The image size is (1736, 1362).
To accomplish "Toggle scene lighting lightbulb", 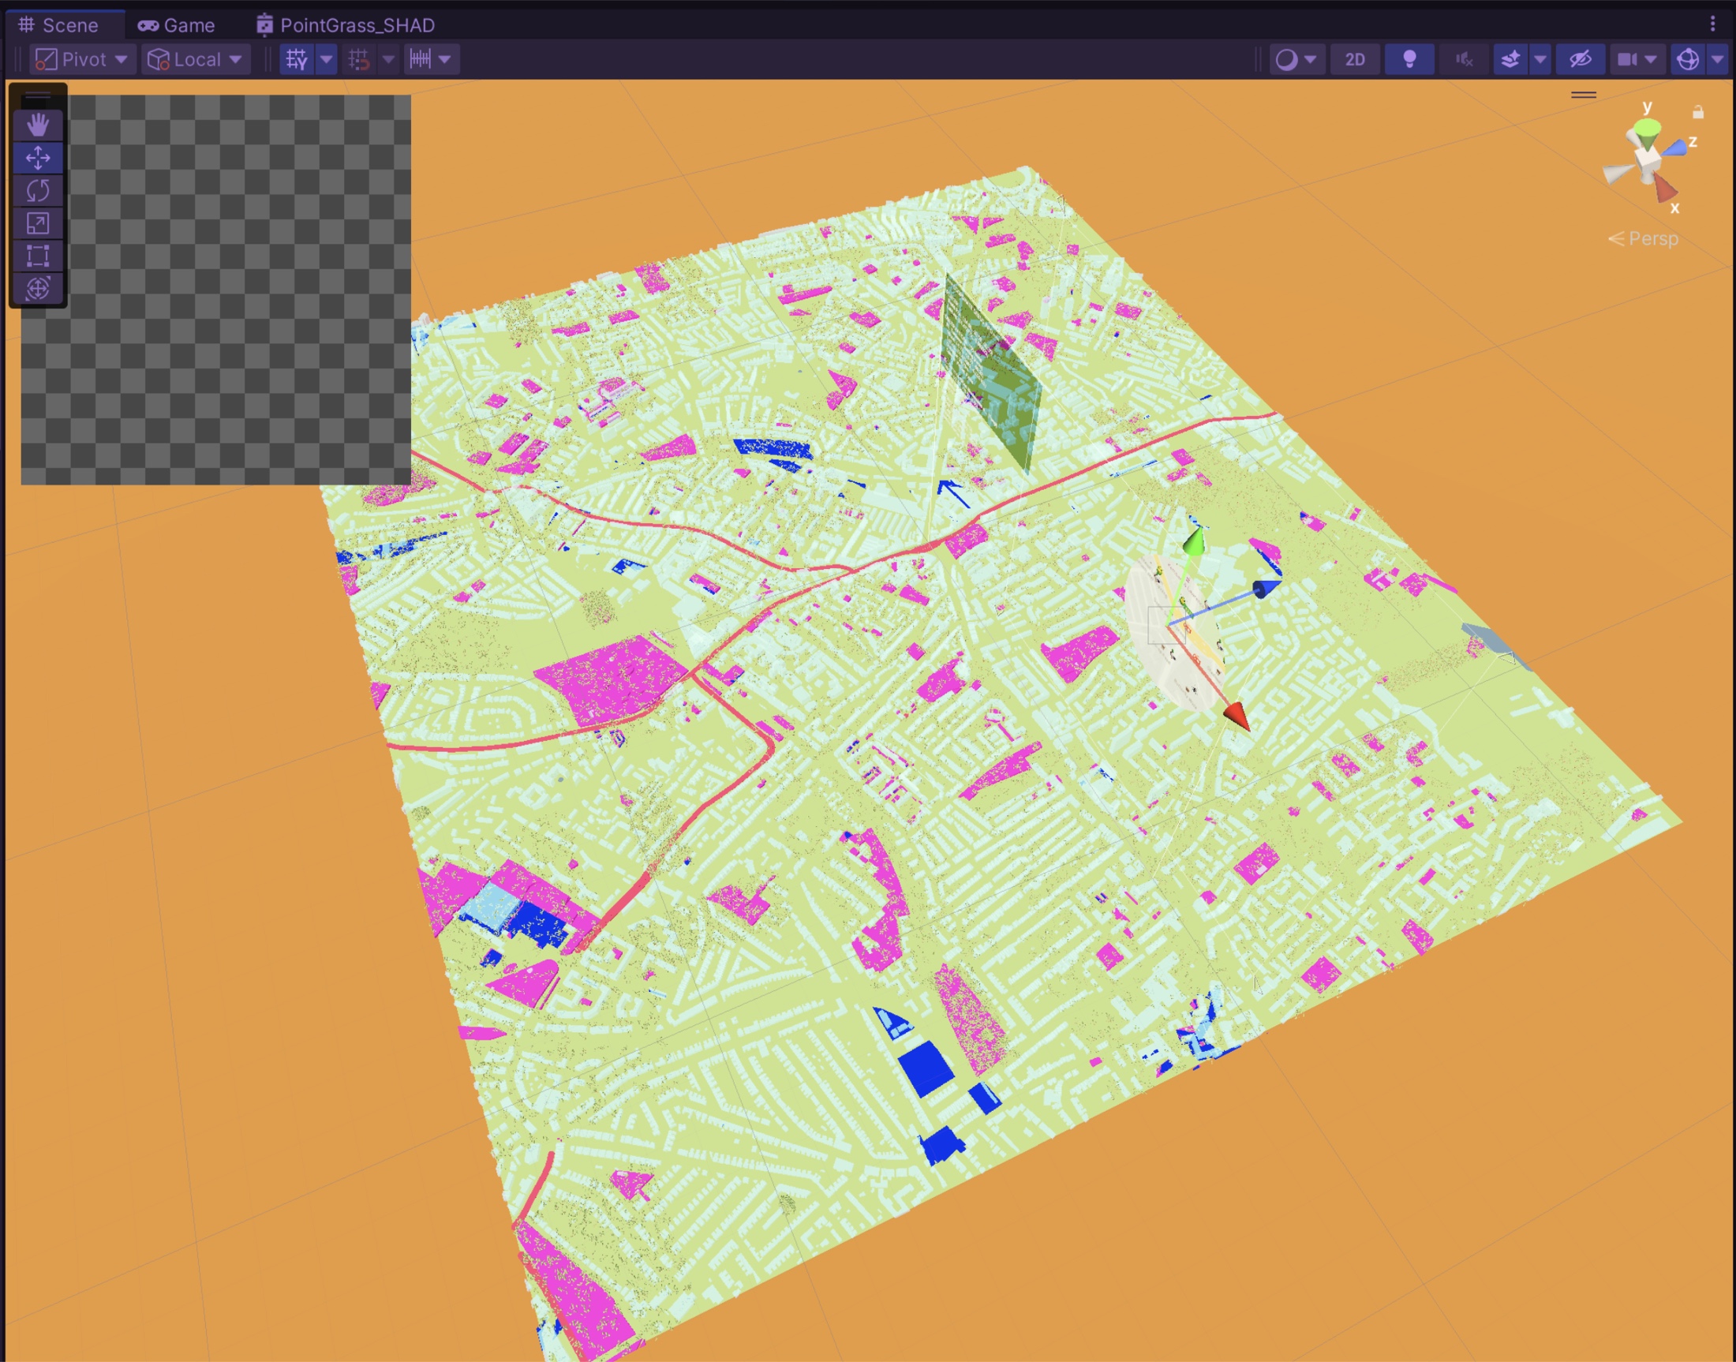I will pos(1409,59).
